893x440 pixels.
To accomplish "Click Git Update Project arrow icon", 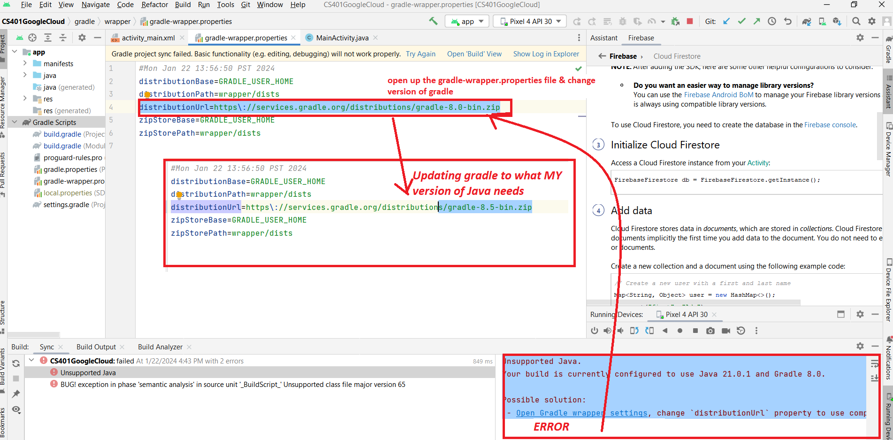I will (726, 21).
